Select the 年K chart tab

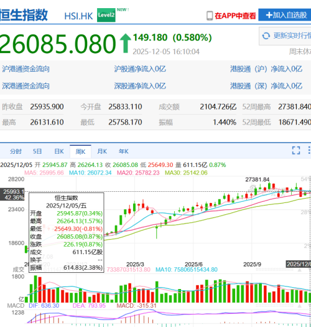(124, 151)
